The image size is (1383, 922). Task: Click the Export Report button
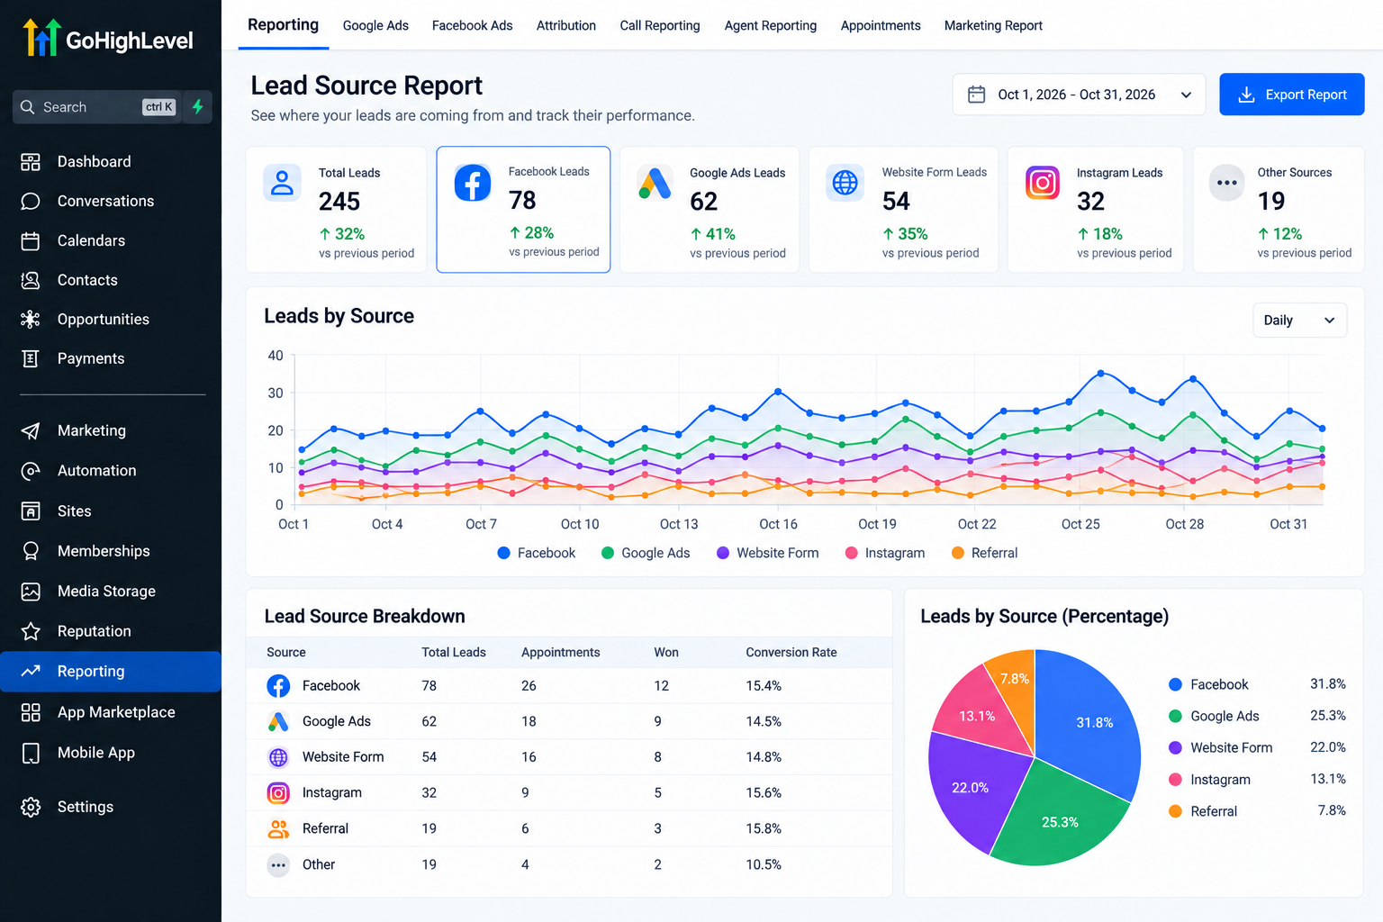tap(1292, 95)
